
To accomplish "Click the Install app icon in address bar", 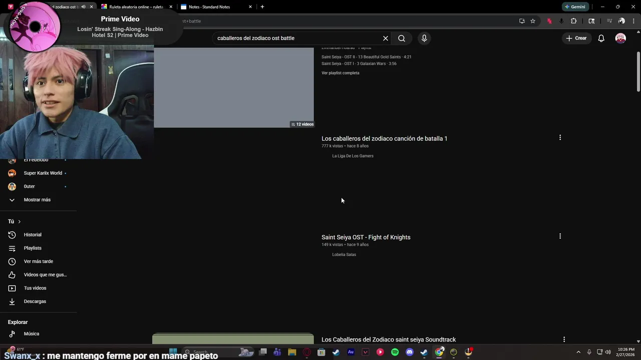I will coord(522,21).
